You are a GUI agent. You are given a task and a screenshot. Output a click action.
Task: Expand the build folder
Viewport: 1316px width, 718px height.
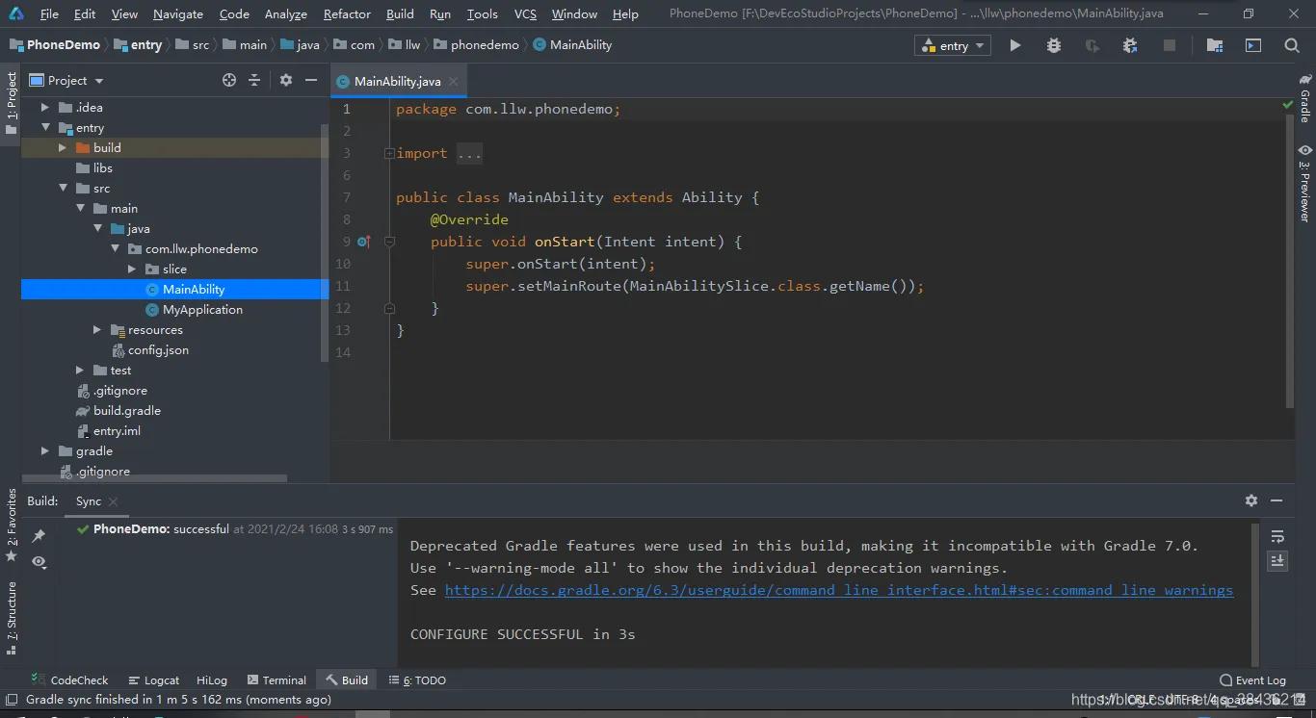63,147
